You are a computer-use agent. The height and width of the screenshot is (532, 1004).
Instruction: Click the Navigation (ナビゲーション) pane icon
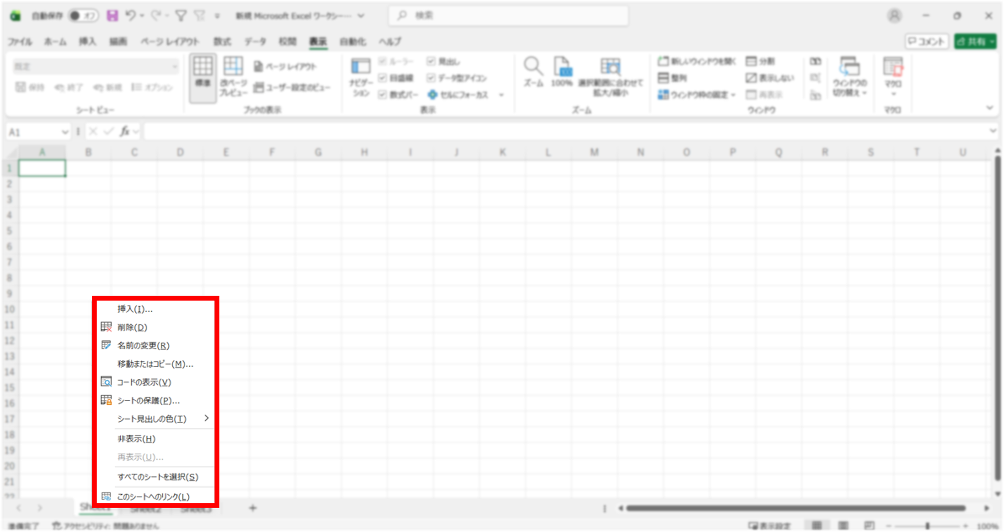click(361, 67)
